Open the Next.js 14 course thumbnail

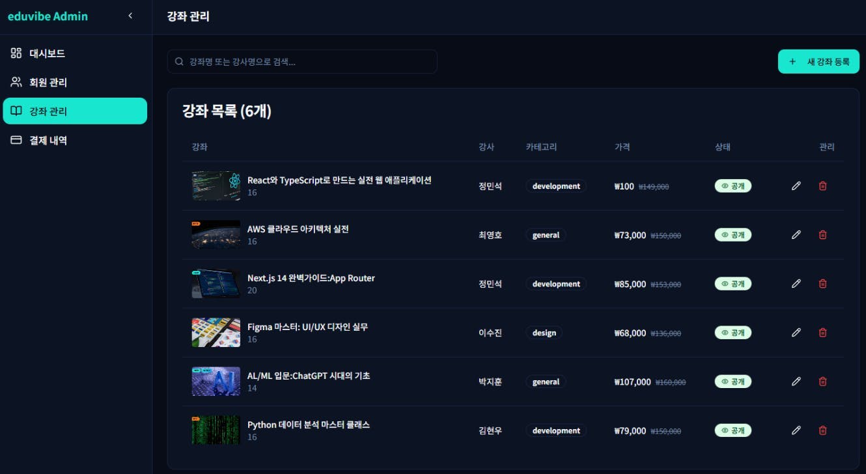216,284
